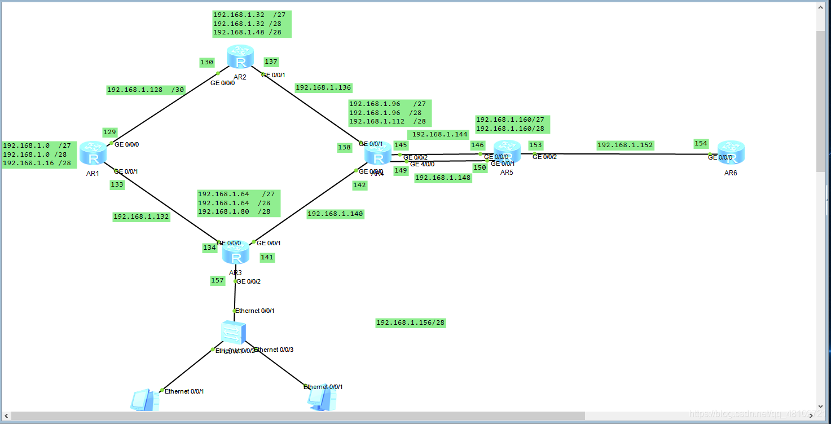831x424 pixels.
Task: Select the 192.168.1.144 link label
Action: pyautogui.click(x=438, y=134)
